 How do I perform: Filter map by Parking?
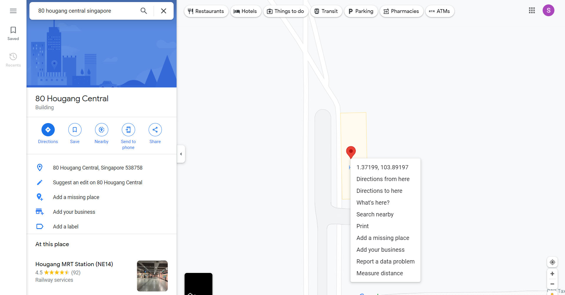[361, 11]
